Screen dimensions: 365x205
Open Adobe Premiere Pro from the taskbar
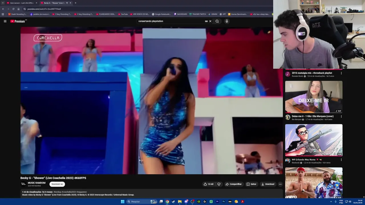click(217, 202)
